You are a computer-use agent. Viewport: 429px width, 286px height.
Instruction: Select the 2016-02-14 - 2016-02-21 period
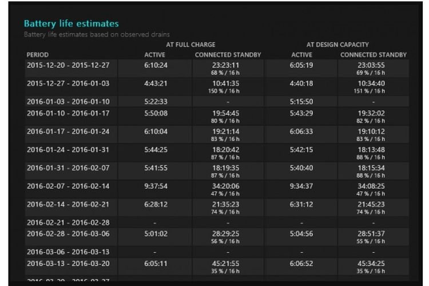click(67, 204)
